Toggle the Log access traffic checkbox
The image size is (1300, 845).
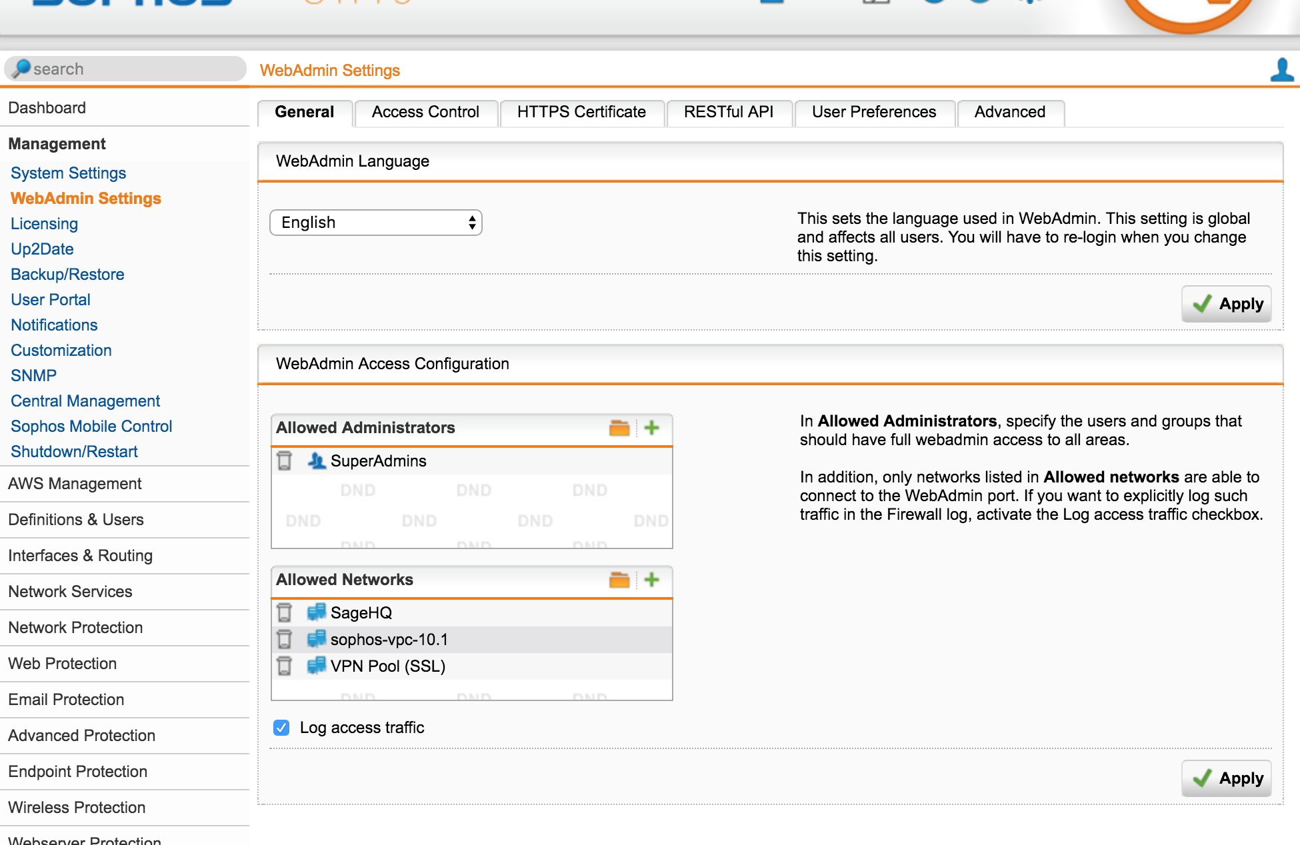281,728
